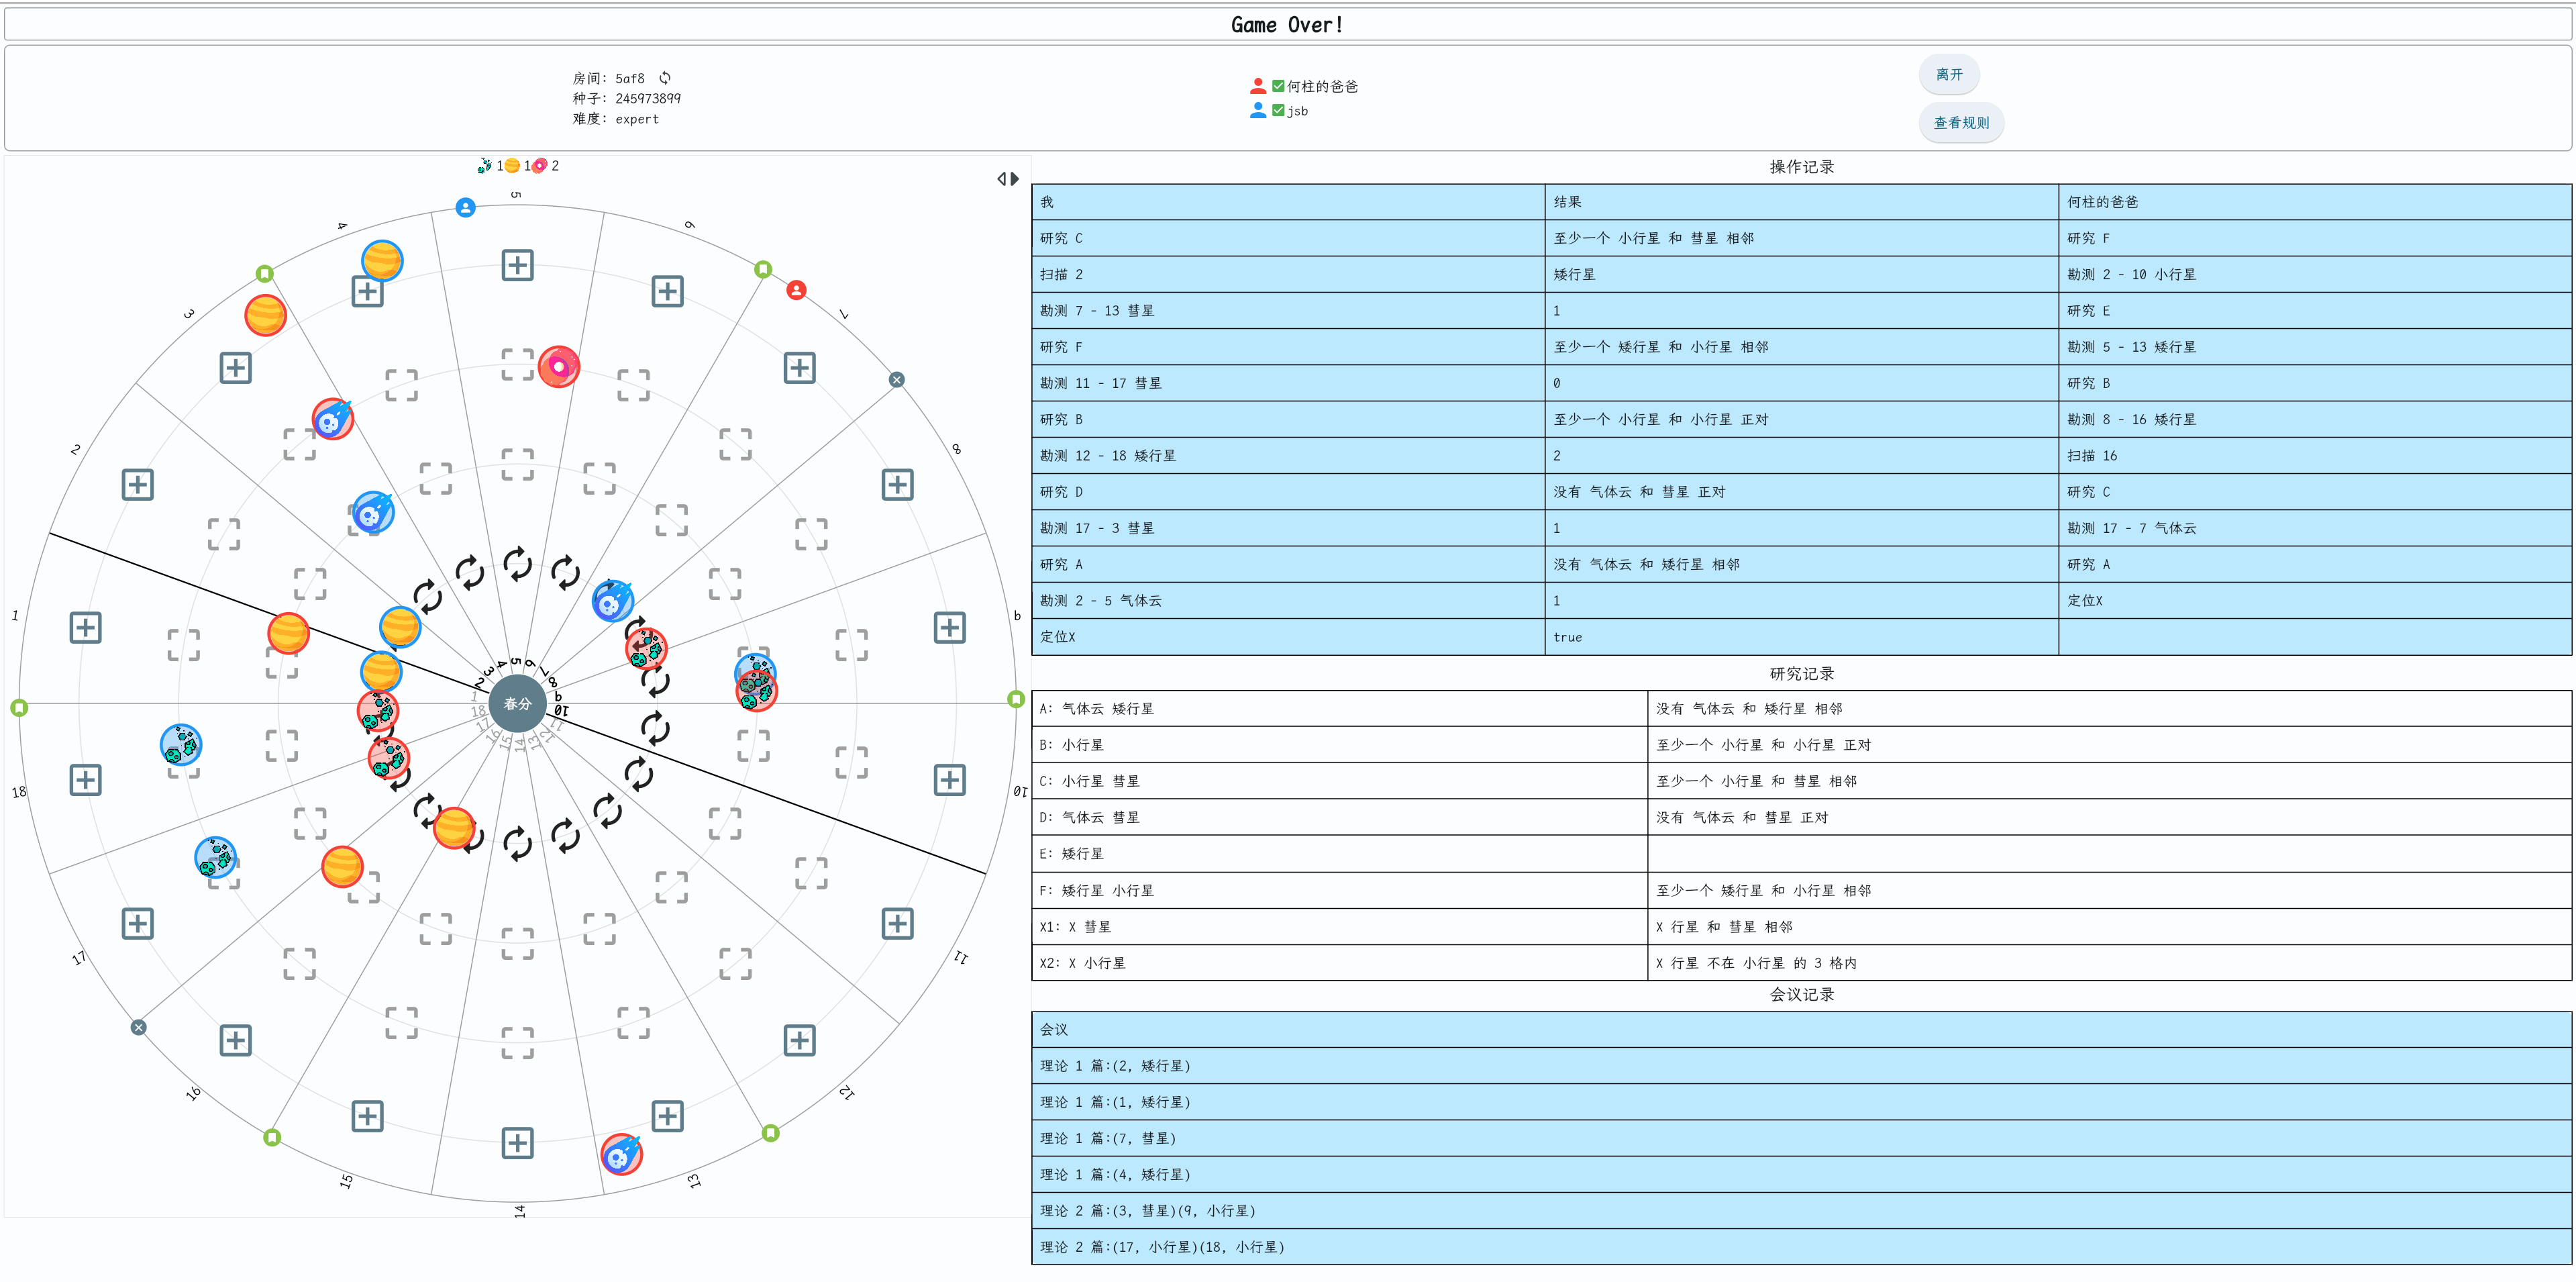Click the X1: X 彗星 research row
Image resolution: width=2576 pixels, height=1282 pixels.
(1801, 927)
